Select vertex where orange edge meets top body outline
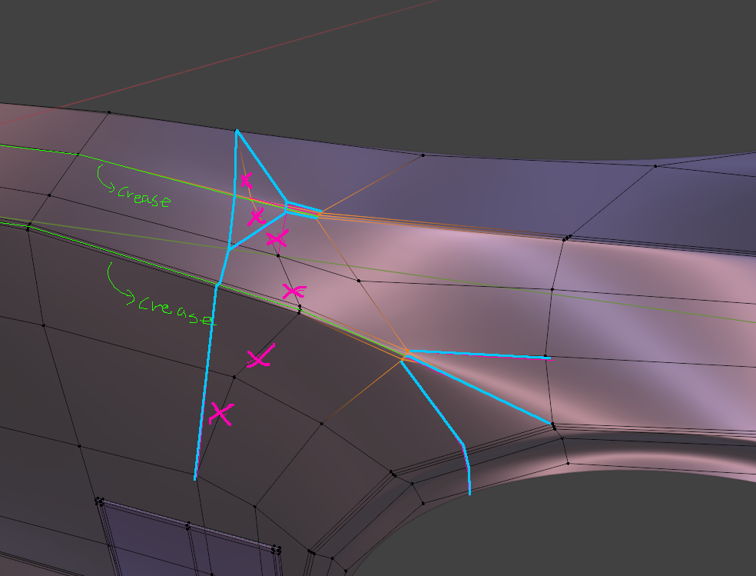Viewport: 756px width, 576px height. coord(423,155)
